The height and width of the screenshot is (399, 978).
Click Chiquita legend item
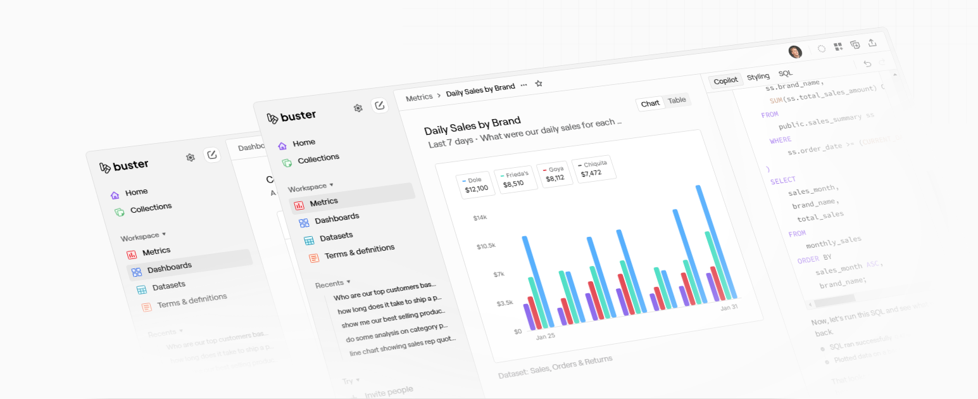click(595, 168)
